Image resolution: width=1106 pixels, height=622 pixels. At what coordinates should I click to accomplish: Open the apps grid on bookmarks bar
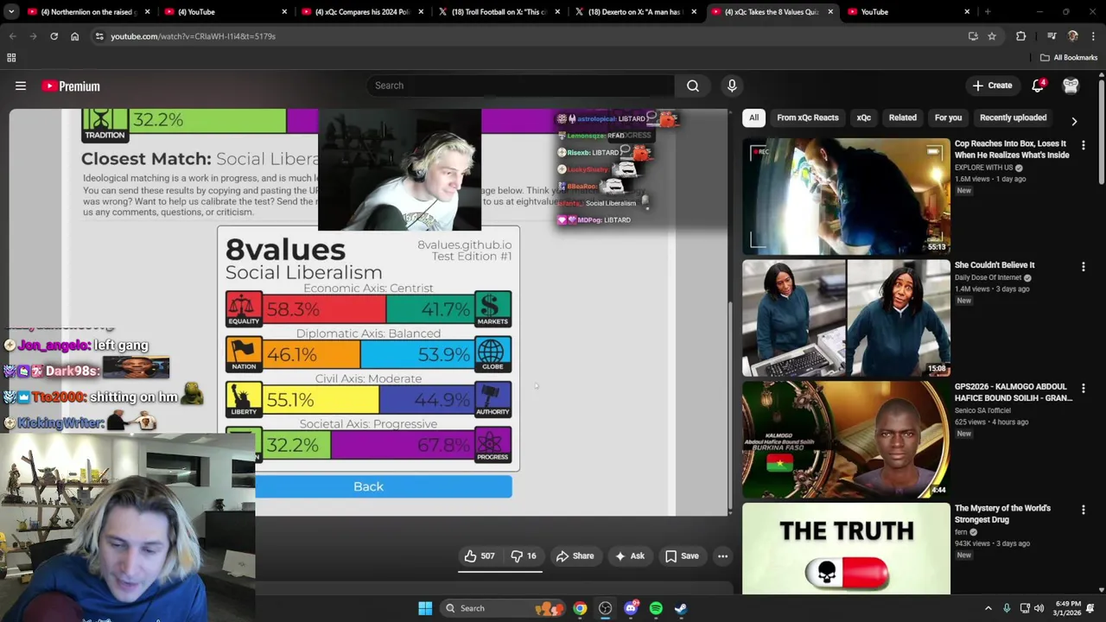click(x=11, y=58)
